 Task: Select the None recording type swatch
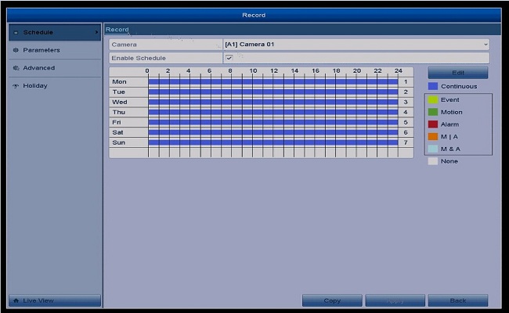click(x=432, y=161)
